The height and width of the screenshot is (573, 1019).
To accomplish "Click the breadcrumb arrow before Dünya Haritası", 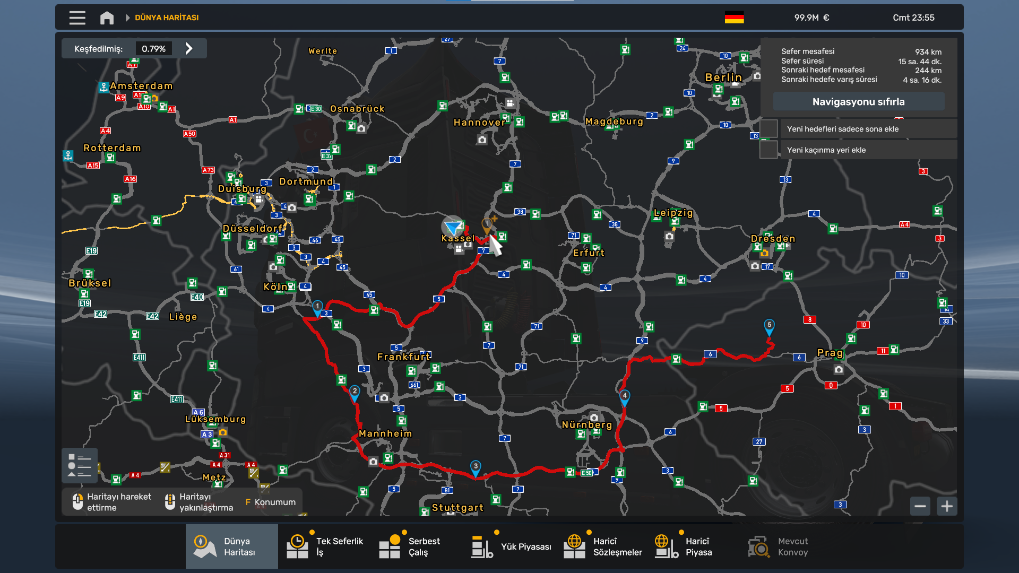I will [127, 18].
